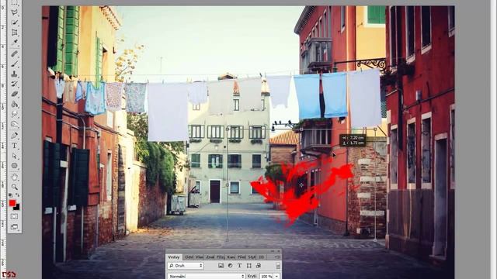The height and width of the screenshot is (279, 497).
Task: Toggle layer filtering switch on or off
Action: 278,266
